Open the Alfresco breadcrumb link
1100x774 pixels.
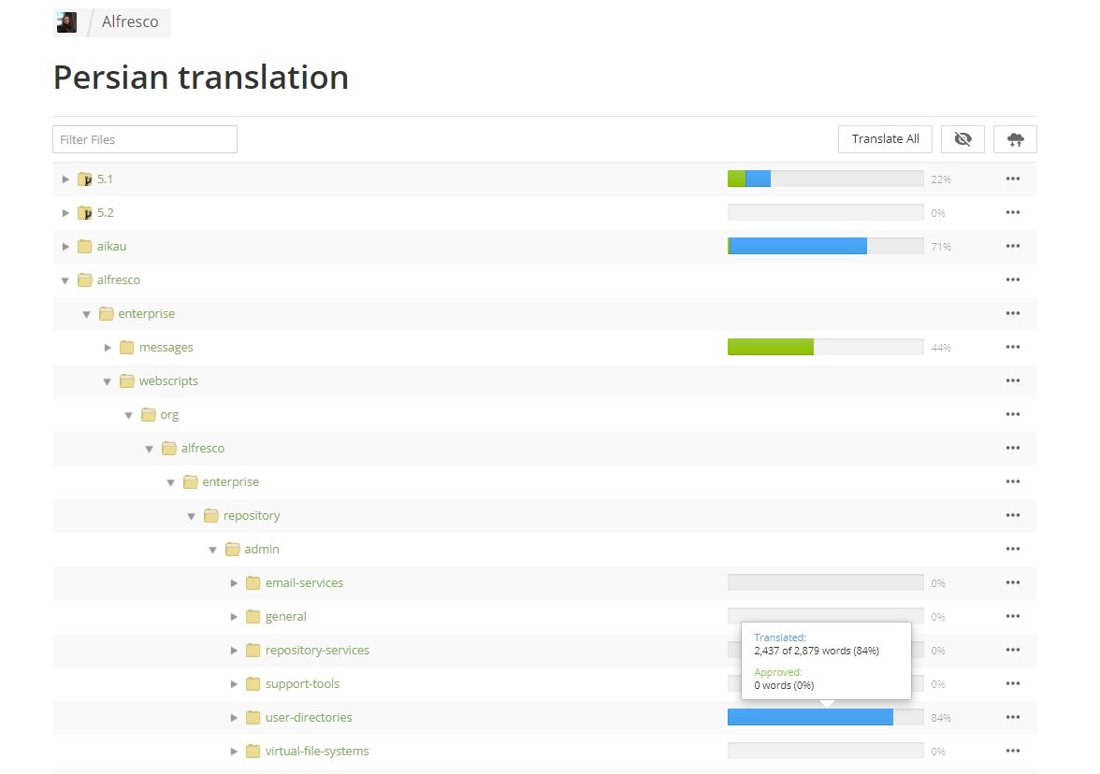[x=130, y=22]
